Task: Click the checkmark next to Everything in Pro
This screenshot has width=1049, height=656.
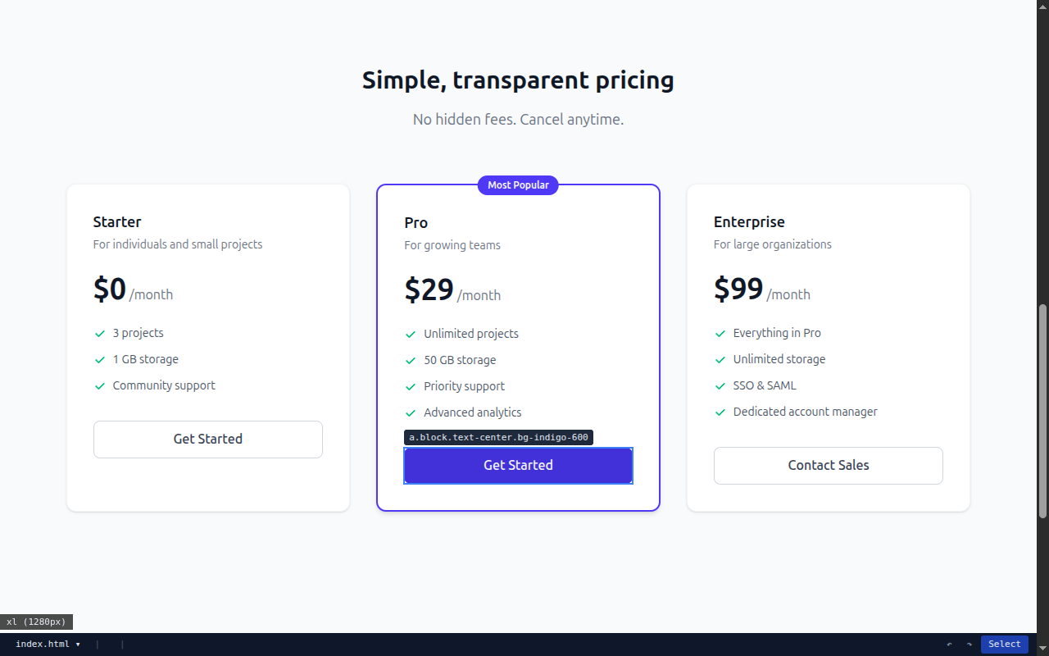Action: point(720,333)
